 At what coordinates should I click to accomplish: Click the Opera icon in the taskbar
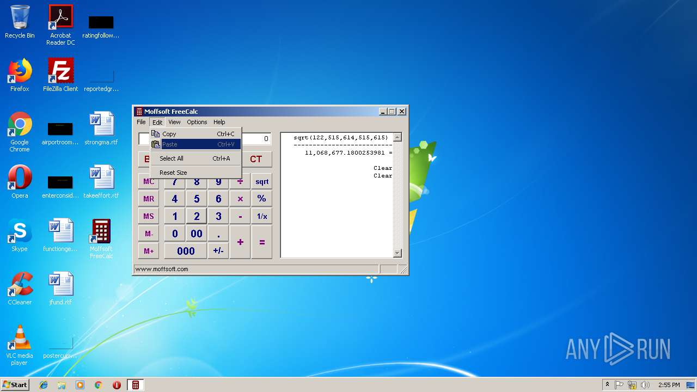117,385
